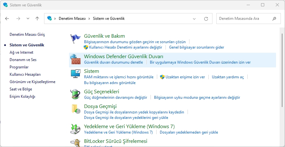Select Donanım ve Ses in sidebar

pyautogui.click(x=23, y=60)
